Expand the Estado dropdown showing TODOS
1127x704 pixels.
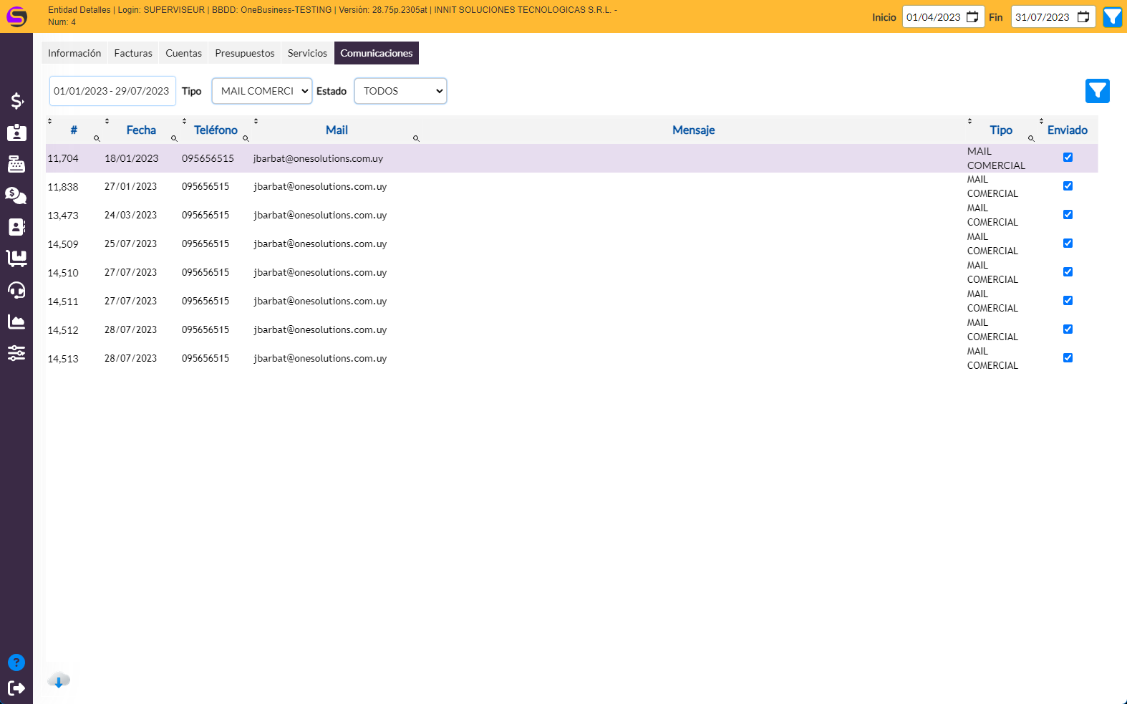tap(400, 91)
